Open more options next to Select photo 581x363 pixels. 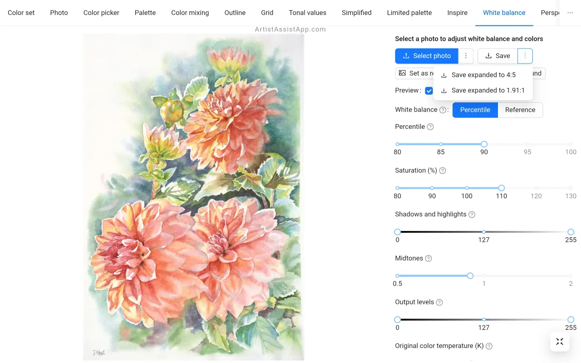(x=466, y=56)
